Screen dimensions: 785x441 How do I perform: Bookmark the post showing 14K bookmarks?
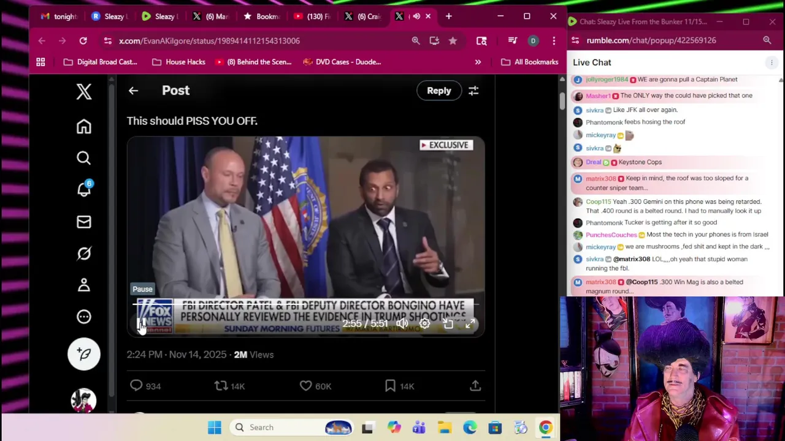399,386
